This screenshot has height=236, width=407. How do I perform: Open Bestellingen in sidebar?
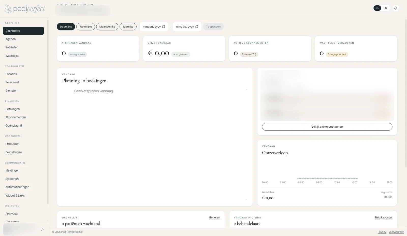pyautogui.click(x=23, y=152)
